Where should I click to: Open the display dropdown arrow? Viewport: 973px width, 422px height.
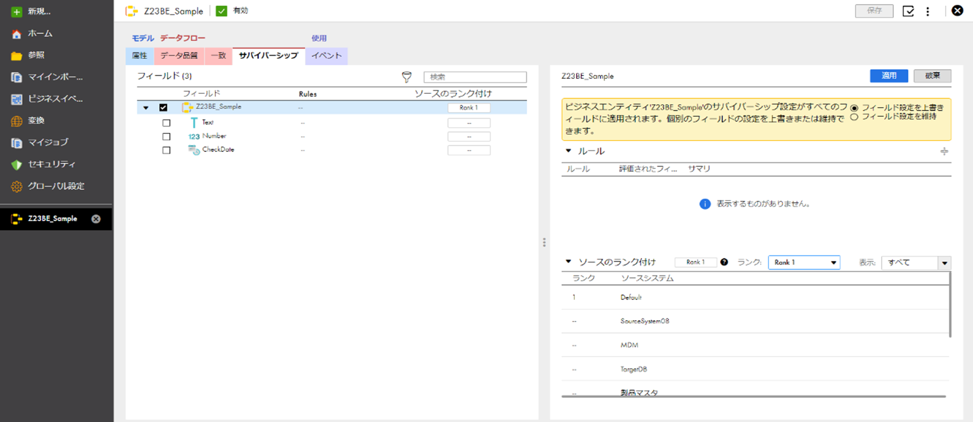click(945, 263)
